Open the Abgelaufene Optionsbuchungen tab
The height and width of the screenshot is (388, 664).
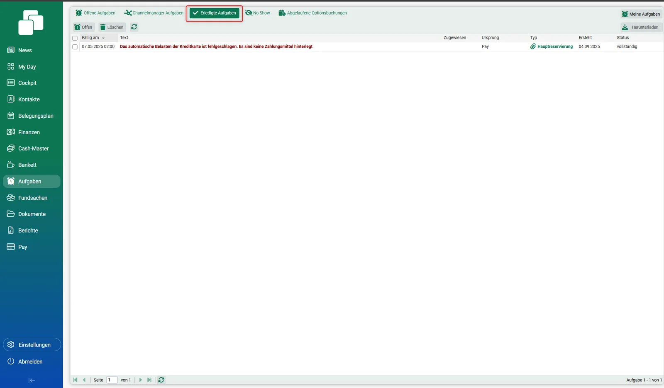point(313,13)
